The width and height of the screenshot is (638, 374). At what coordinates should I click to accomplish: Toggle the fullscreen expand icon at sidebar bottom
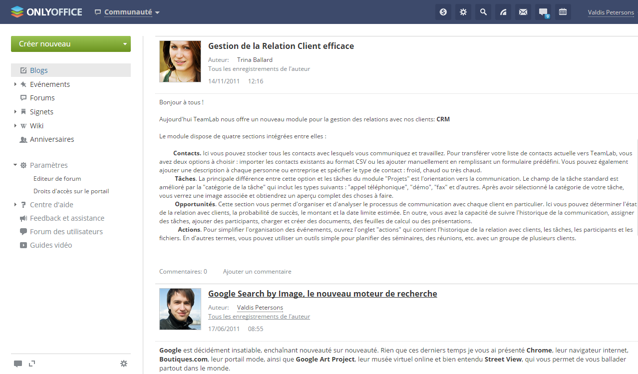pos(32,364)
